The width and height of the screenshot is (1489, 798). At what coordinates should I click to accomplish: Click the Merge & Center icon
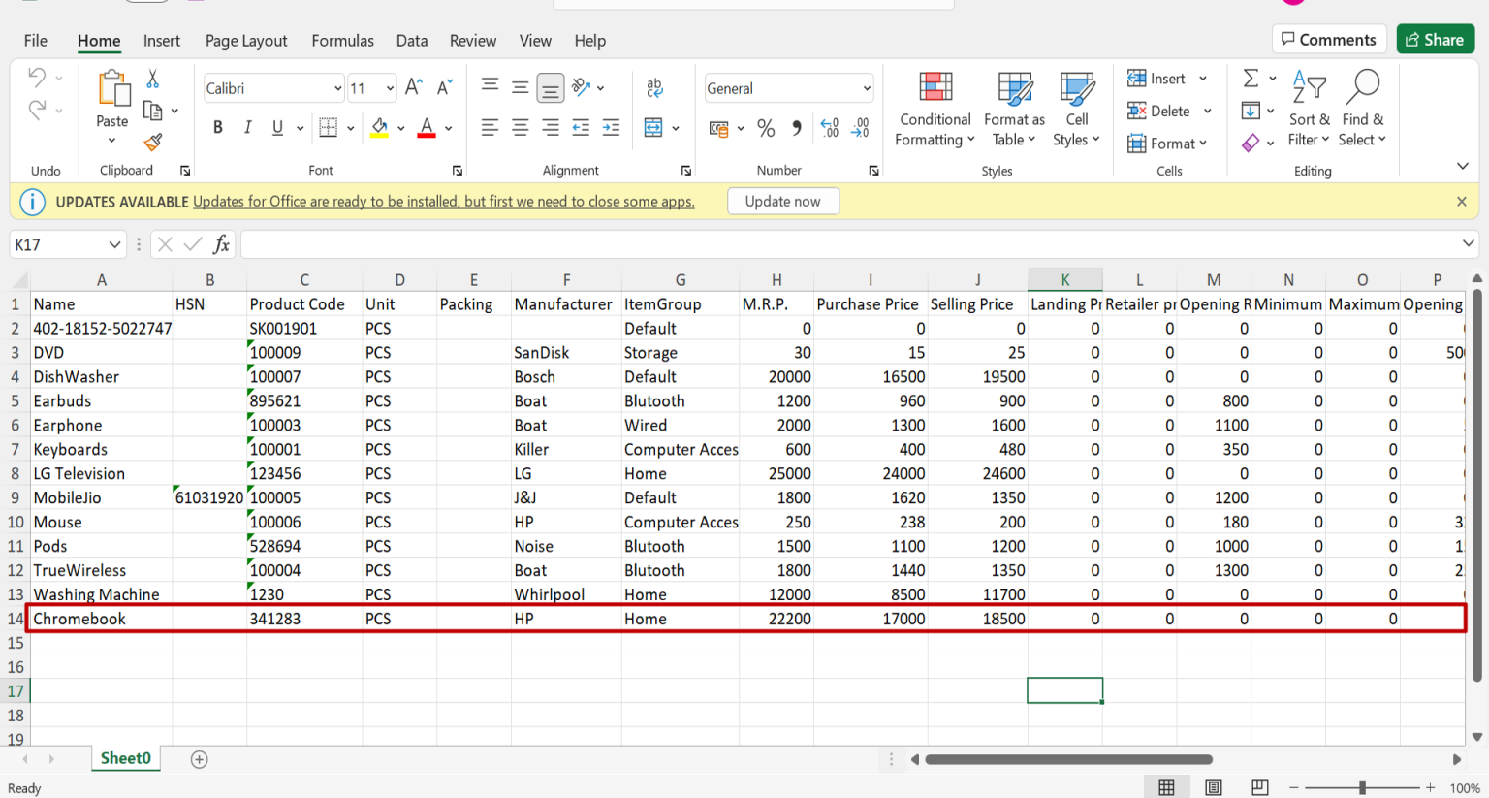[653, 127]
